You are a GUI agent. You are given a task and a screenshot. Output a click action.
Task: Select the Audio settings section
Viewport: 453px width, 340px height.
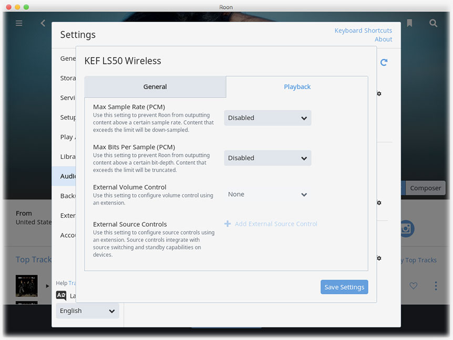point(64,176)
